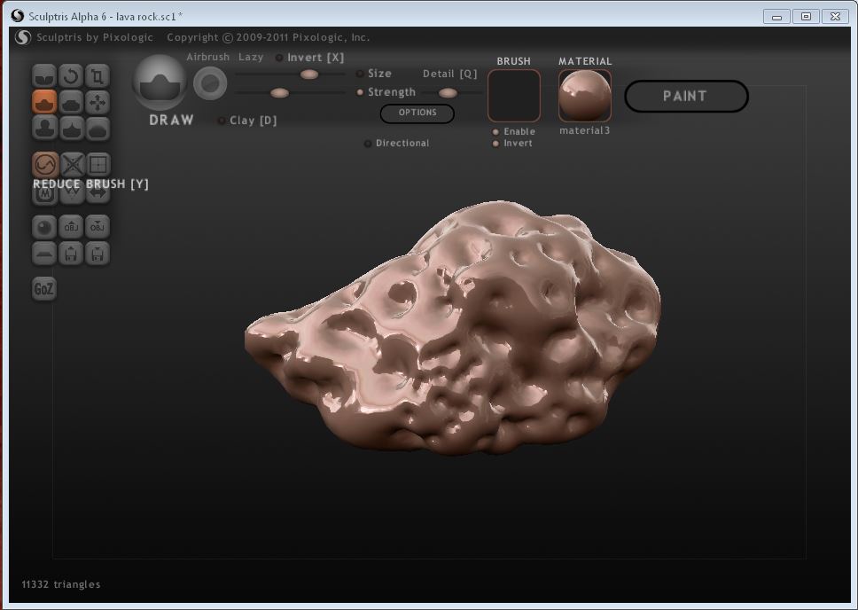The height and width of the screenshot is (610, 858).
Task: Toggle the Invert [X] option
Action: coord(280,58)
